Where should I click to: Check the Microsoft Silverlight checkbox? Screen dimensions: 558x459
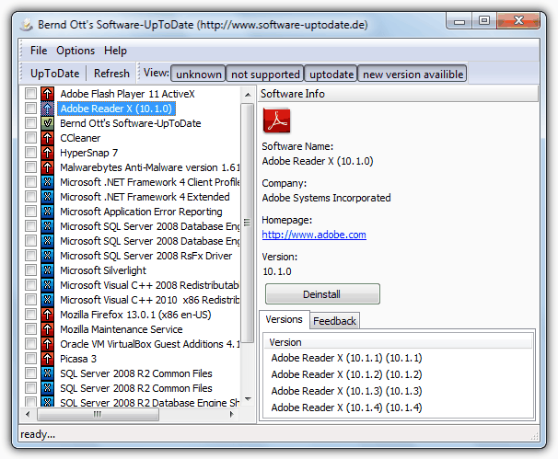point(30,270)
